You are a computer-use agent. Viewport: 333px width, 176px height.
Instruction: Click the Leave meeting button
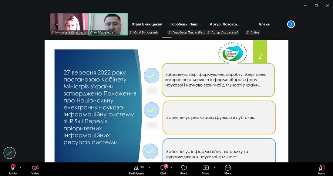click(x=322, y=169)
